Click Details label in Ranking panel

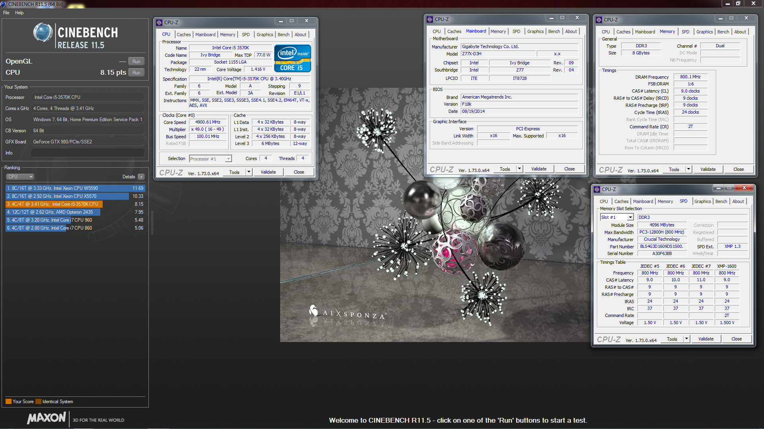point(129,177)
